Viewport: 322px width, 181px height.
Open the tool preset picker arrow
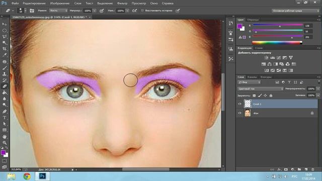tap(13, 11)
